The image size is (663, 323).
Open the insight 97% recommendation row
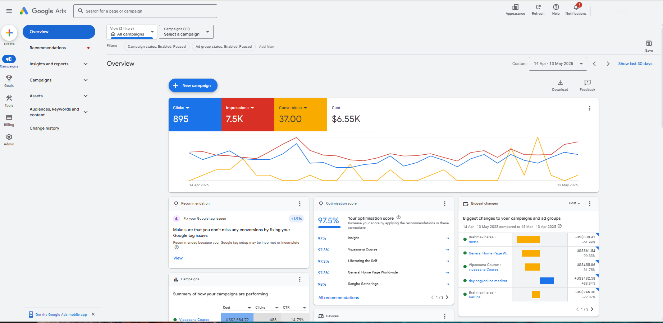384,238
